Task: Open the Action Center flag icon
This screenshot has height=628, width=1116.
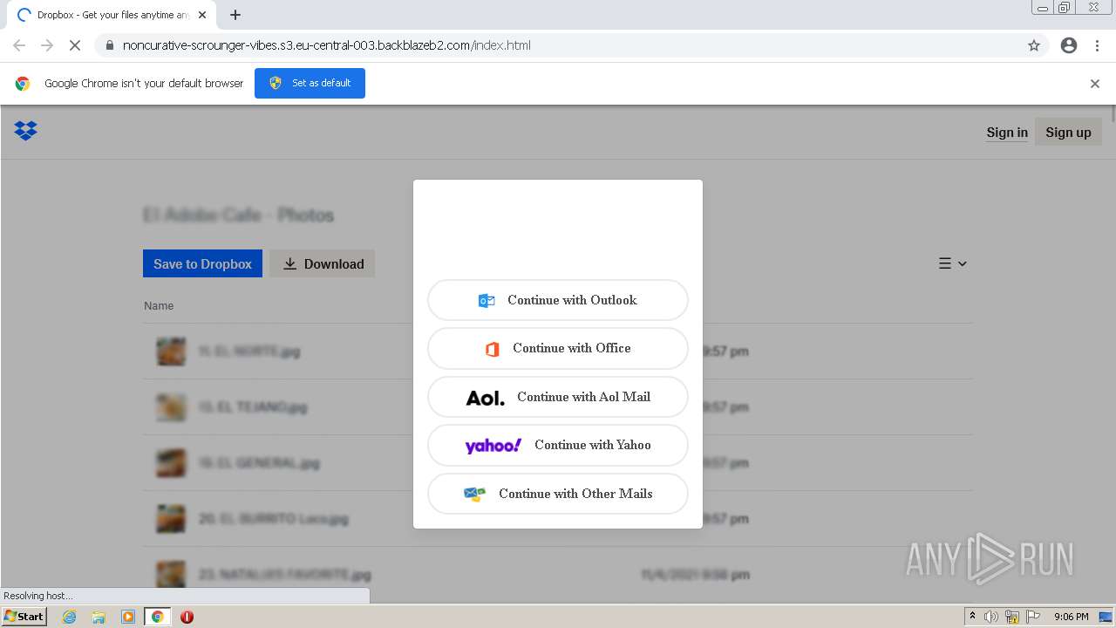Action: click(x=1033, y=617)
